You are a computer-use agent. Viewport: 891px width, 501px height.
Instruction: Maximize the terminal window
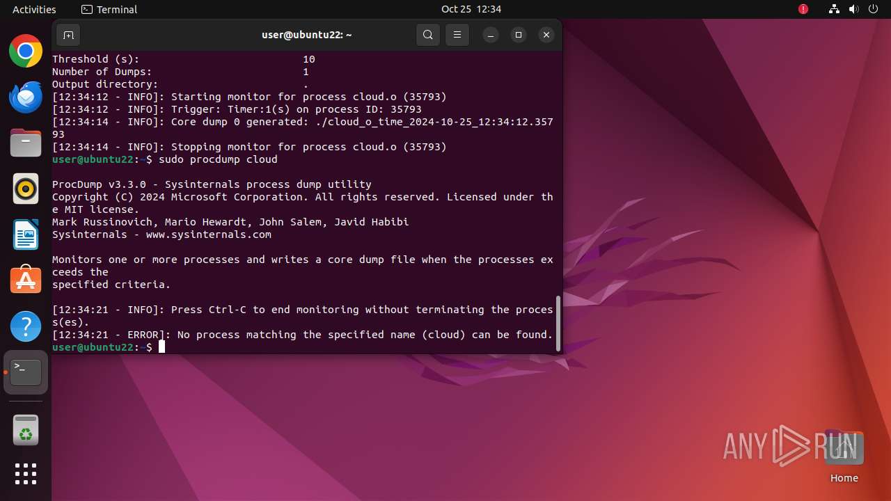pyautogui.click(x=519, y=35)
